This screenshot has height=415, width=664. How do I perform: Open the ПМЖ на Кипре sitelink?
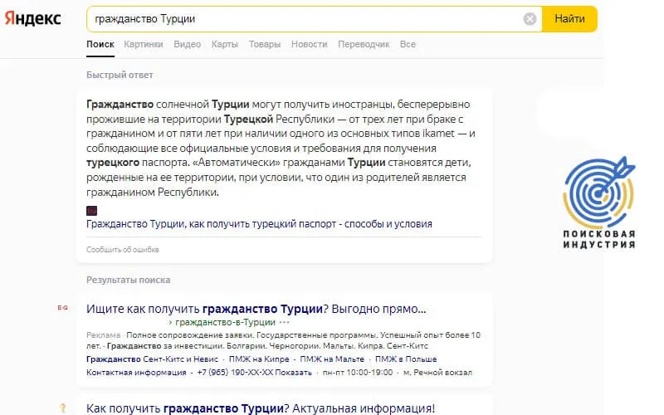click(259, 359)
